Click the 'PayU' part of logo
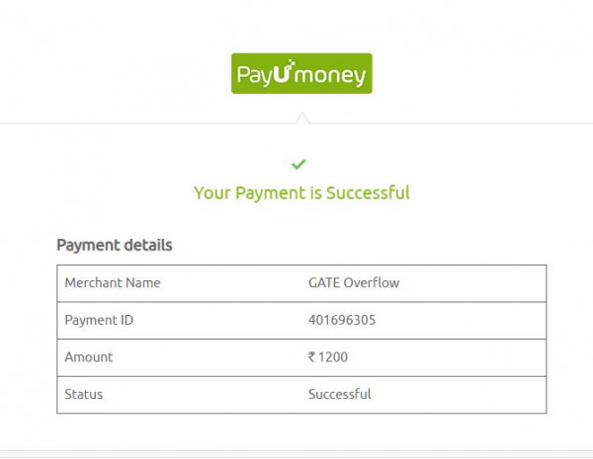Image resolution: width=593 pixels, height=459 pixels. (x=264, y=73)
